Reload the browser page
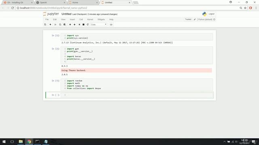Viewport: 259px width, 145px height. (x=13, y=8)
